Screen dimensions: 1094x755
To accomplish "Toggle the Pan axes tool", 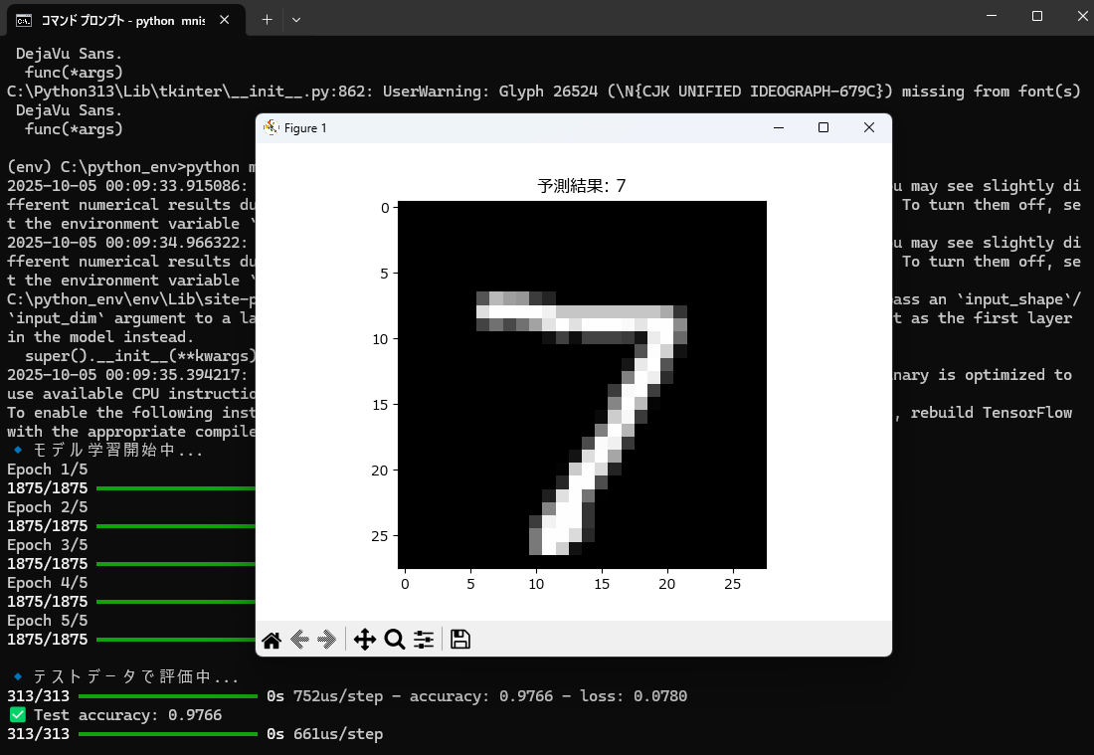I will pyautogui.click(x=365, y=640).
